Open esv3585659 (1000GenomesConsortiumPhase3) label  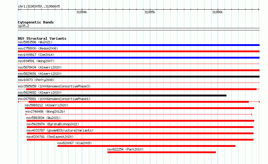point(54,86)
